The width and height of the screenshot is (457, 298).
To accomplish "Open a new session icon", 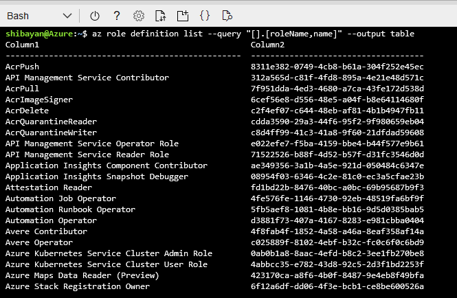I will pos(183,16).
